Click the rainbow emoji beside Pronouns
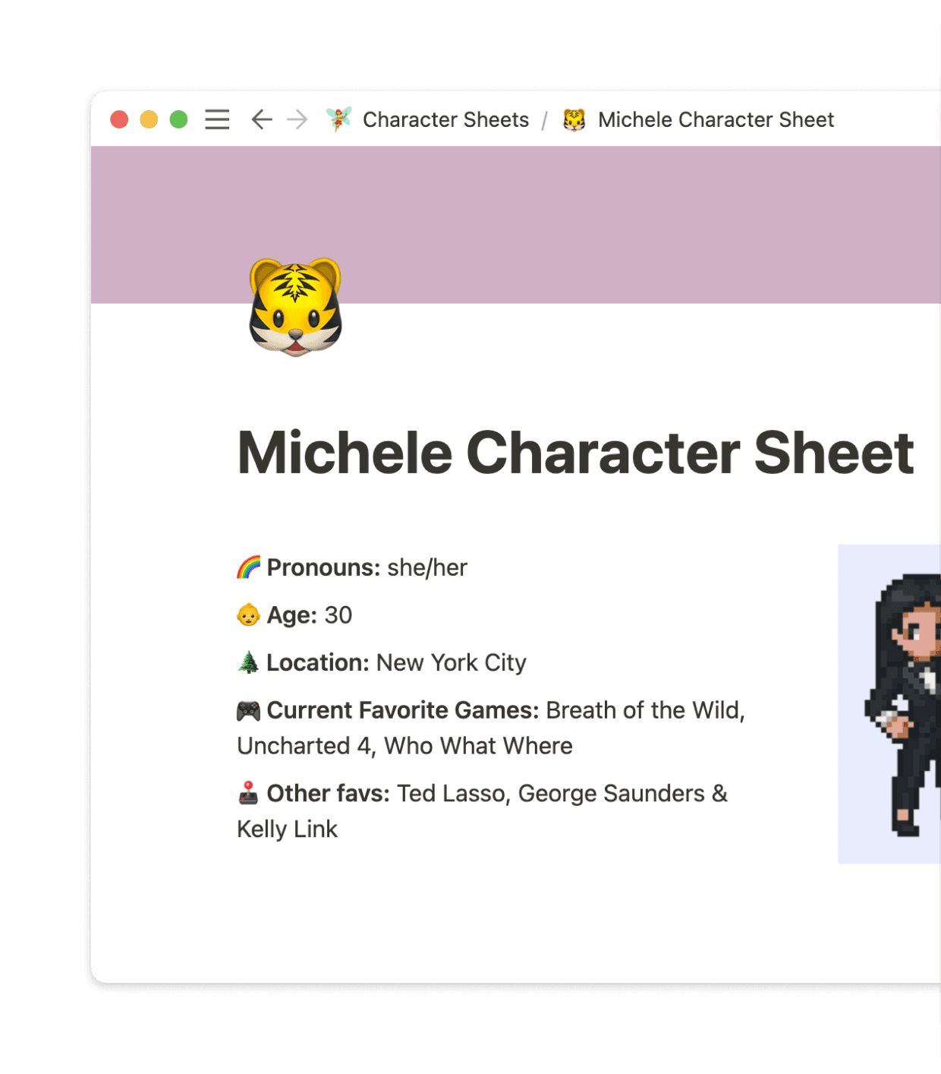 click(247, 566)
